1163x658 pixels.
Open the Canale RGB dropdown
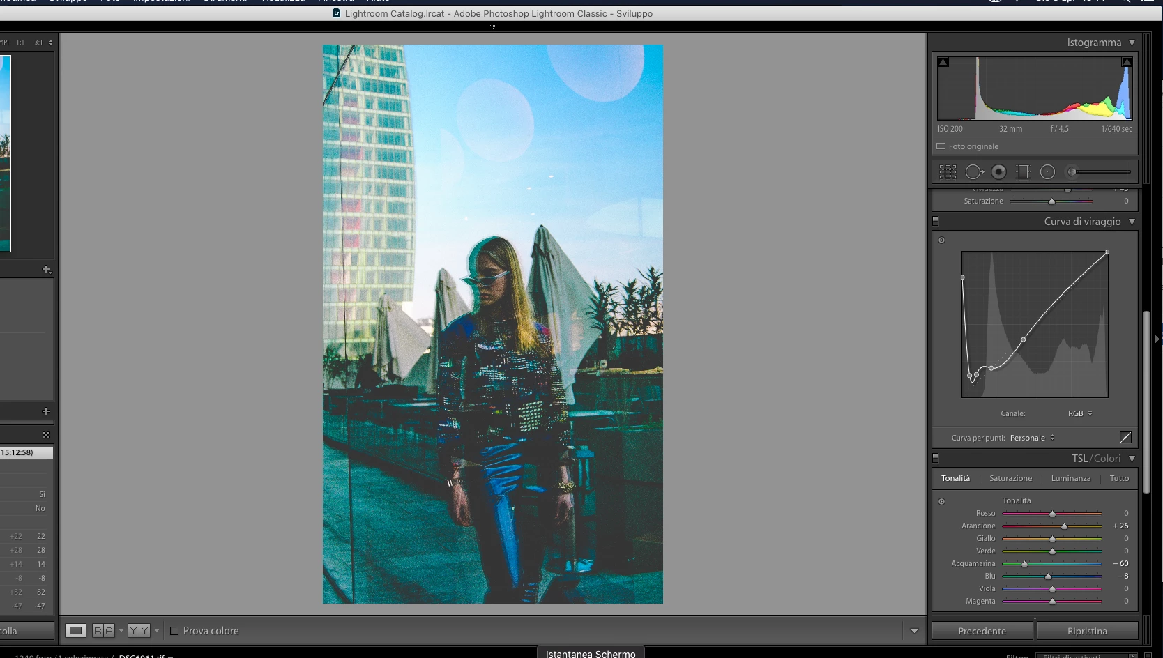pos(1080,413)
